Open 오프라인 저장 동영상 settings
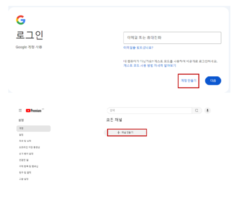The width and height of the screenshot is (241, 208). (29, 147)
